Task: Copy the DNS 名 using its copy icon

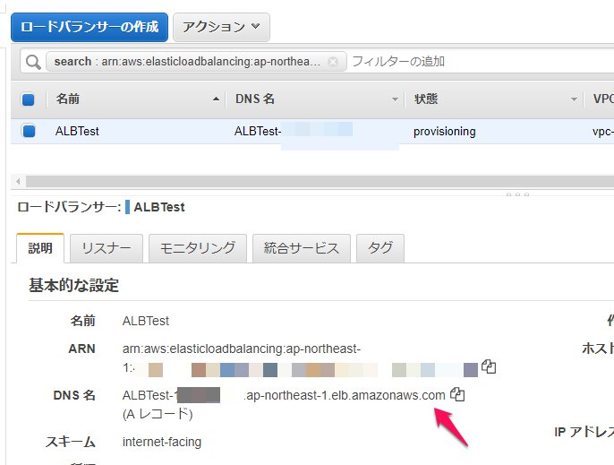Action: 457,394
